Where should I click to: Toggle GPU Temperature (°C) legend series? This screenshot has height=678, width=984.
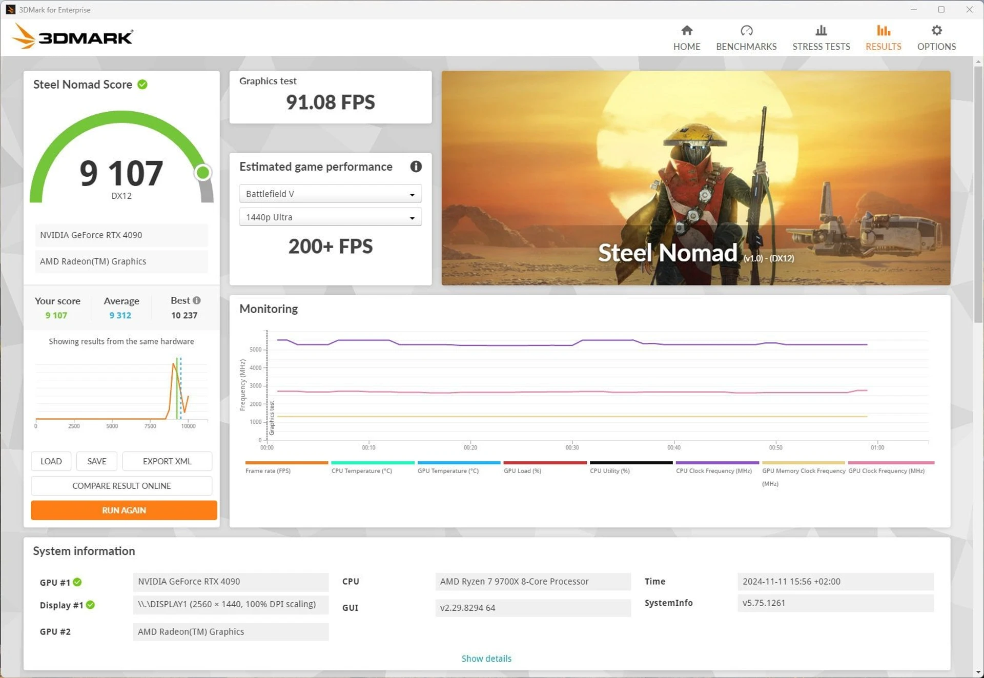[x=458, y=467]
